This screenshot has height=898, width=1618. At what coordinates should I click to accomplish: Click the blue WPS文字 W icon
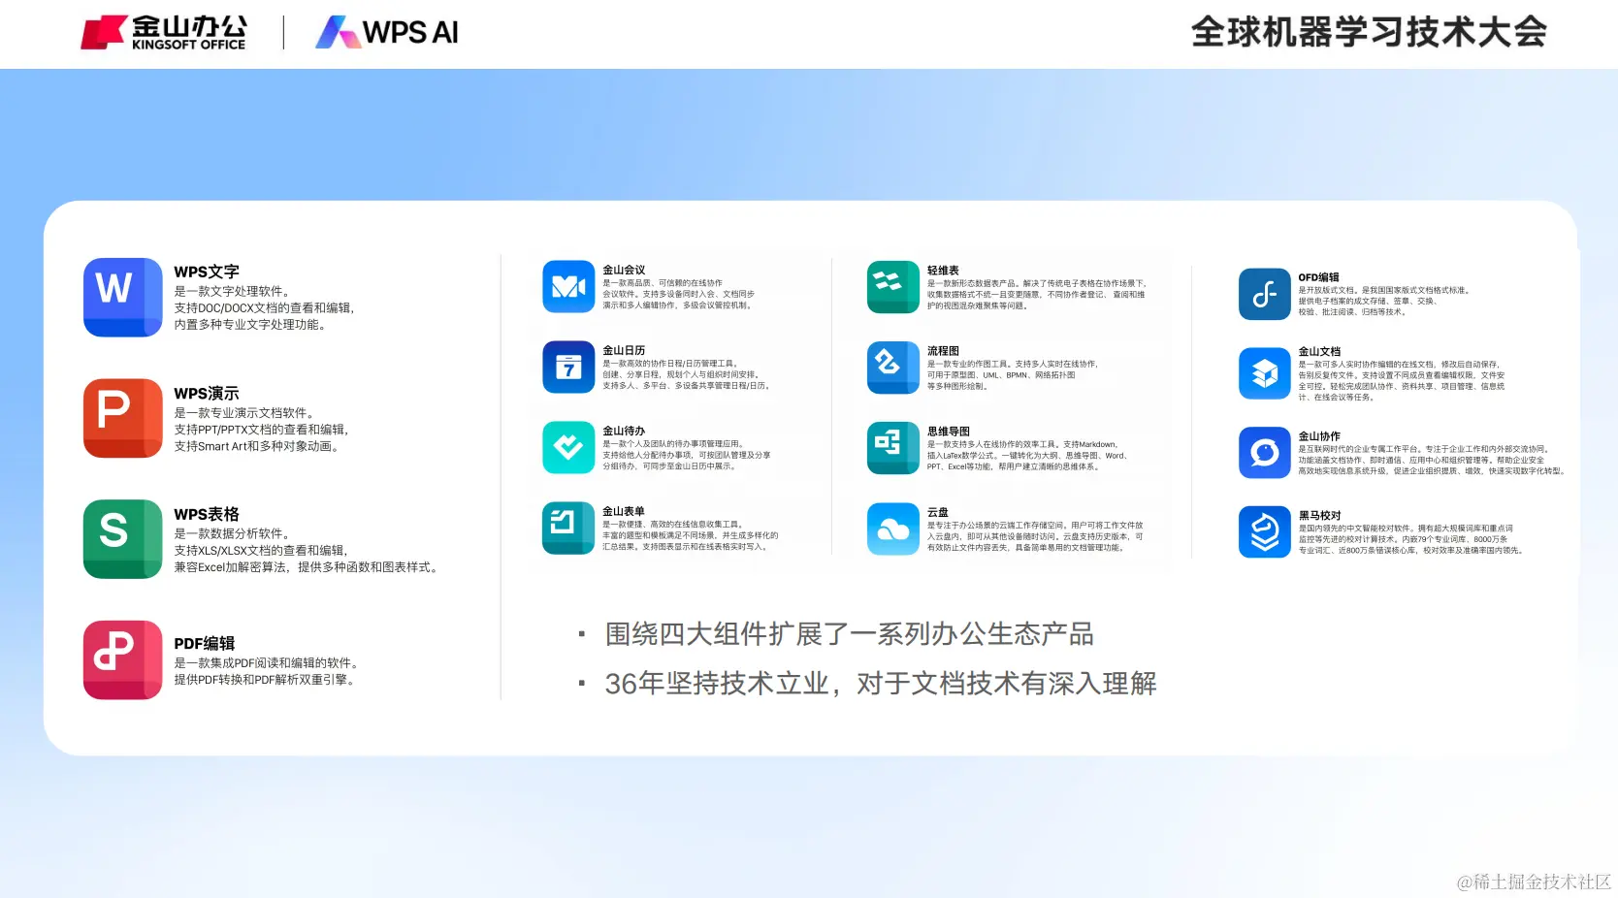click(x=122, y=297)
